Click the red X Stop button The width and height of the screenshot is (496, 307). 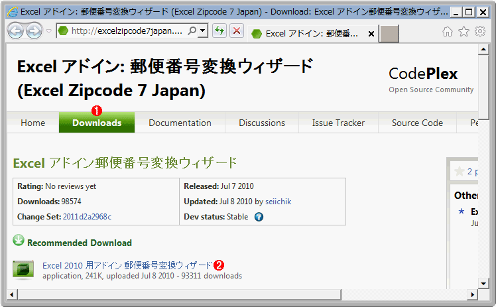[x=237, y=31]
